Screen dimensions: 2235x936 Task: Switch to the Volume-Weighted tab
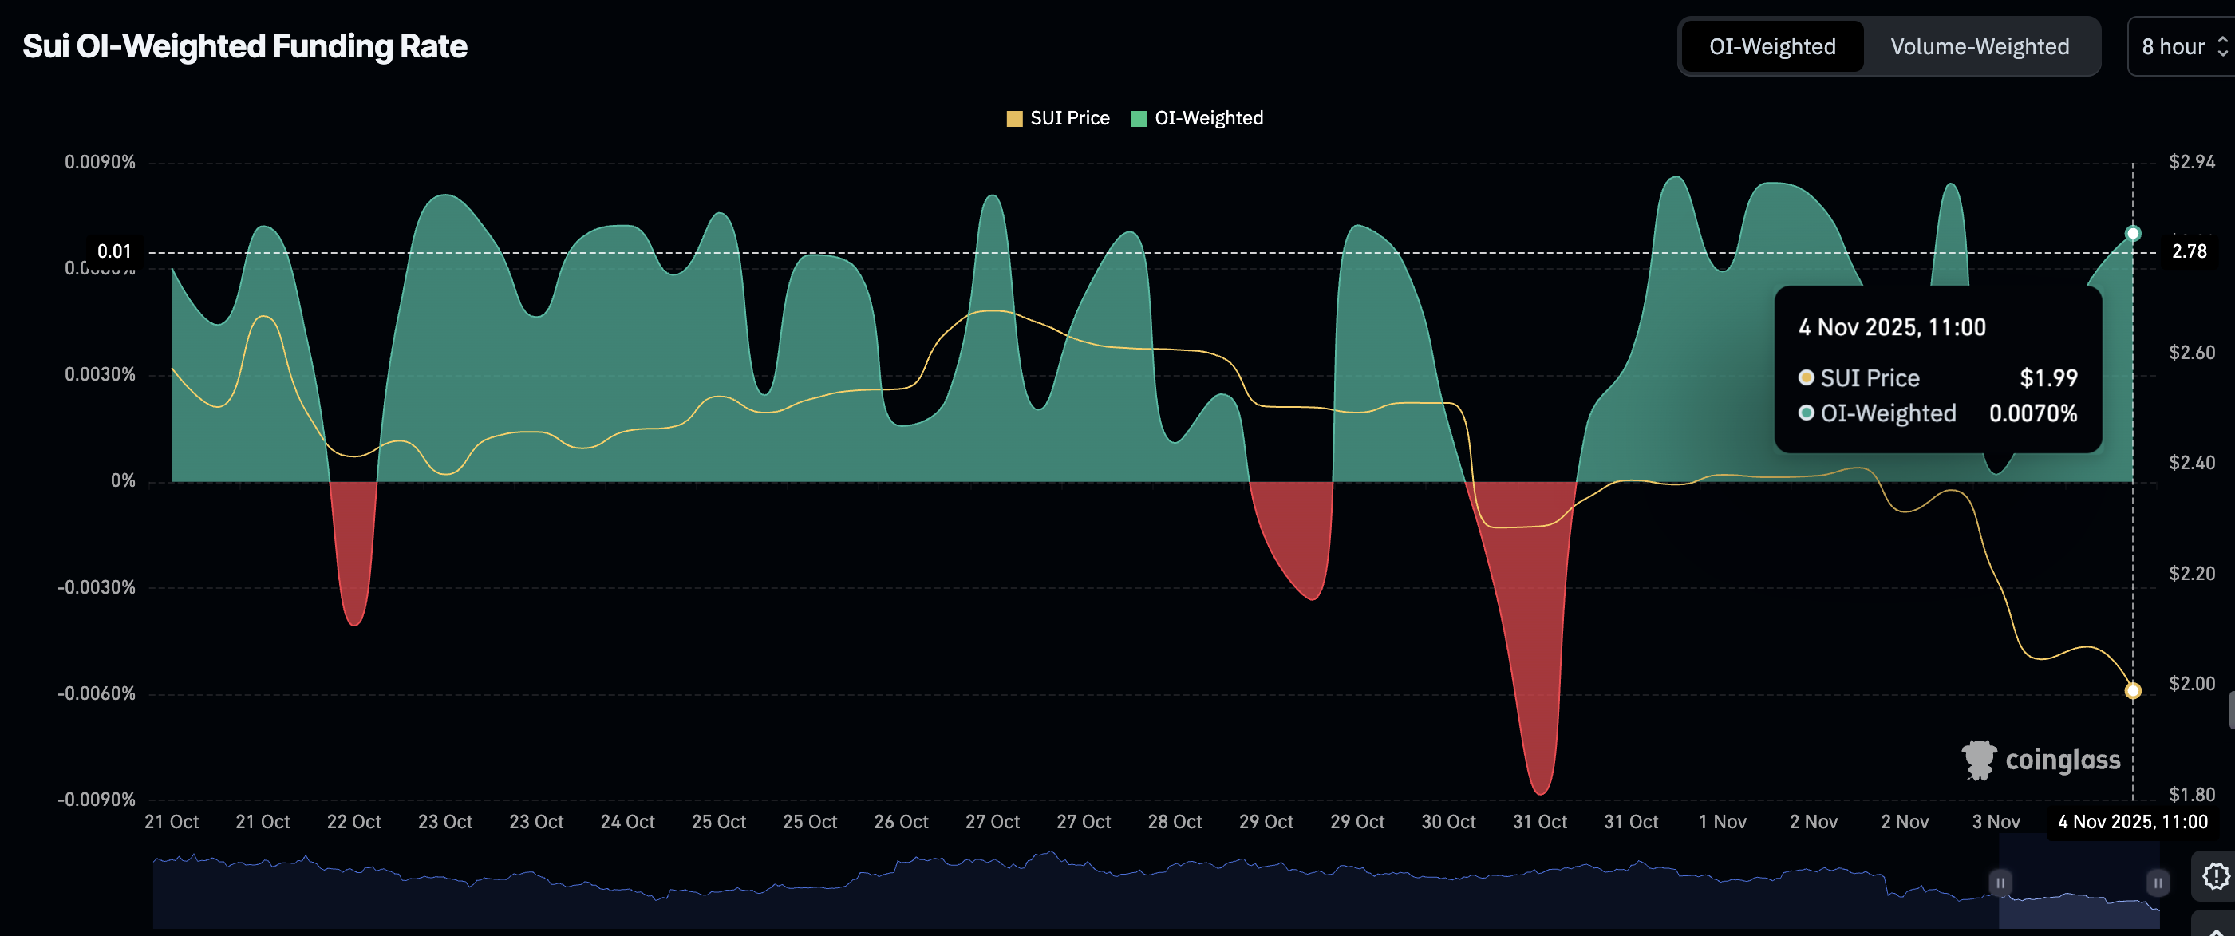(x=1979, y=47)
